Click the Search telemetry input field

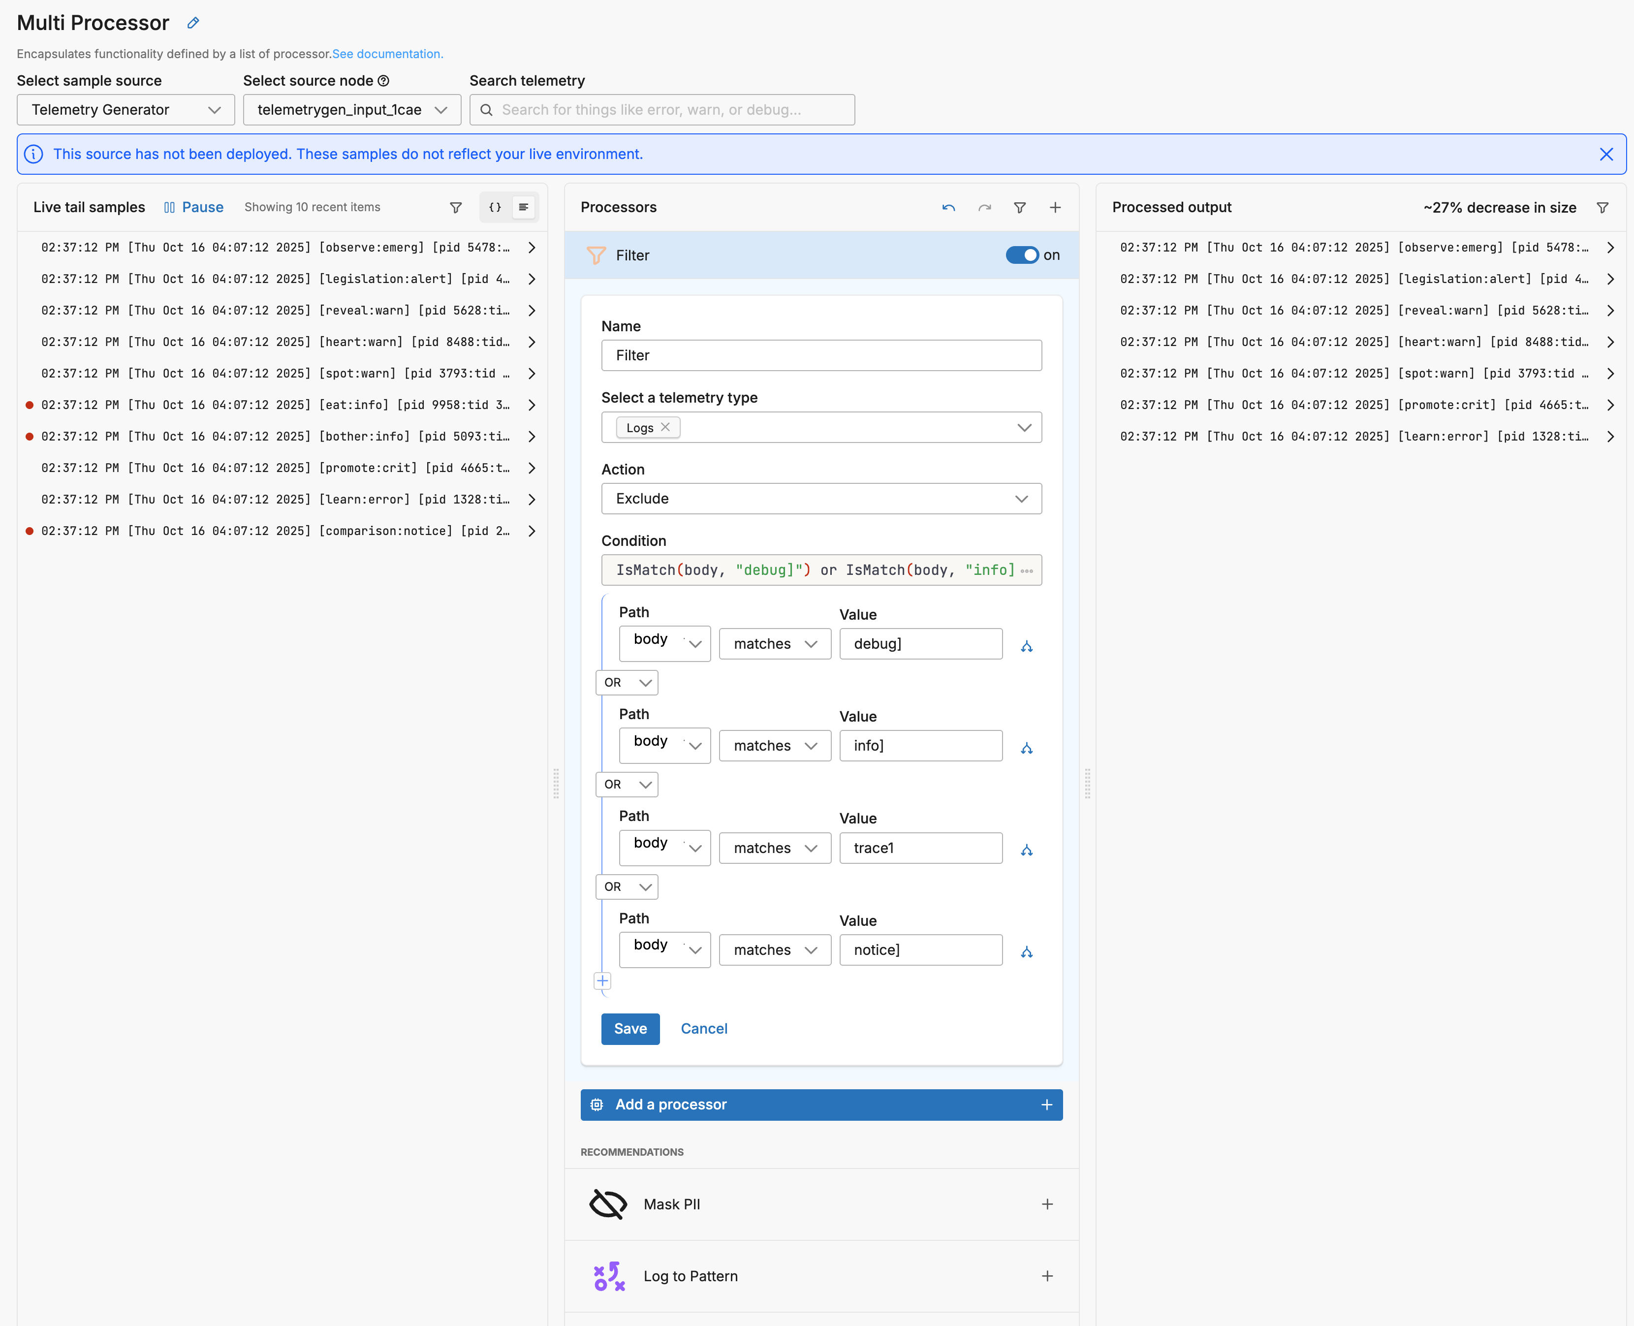[662, 110]
